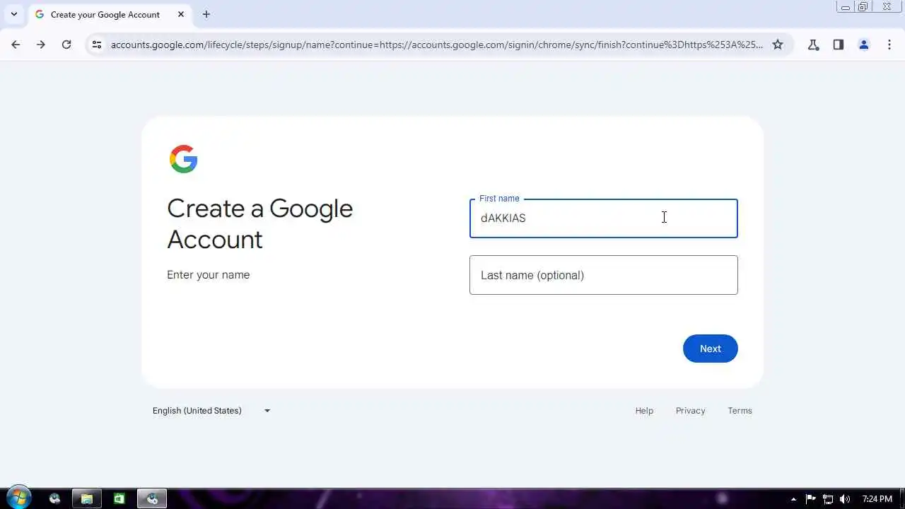Click the Next button
This screenshot has width=905, height=509.
711,349
